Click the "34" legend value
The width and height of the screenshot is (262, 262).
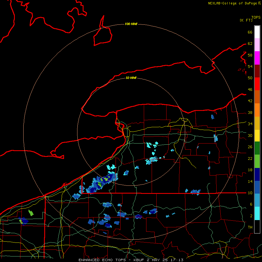click(x=250, y=124)
